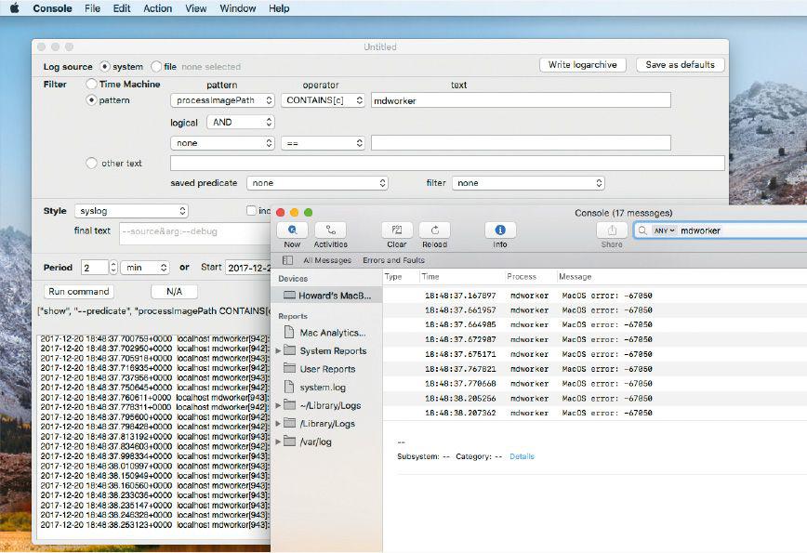Open the File menu
This screenshot has width=807, height=553.
[x=93, y=8]
